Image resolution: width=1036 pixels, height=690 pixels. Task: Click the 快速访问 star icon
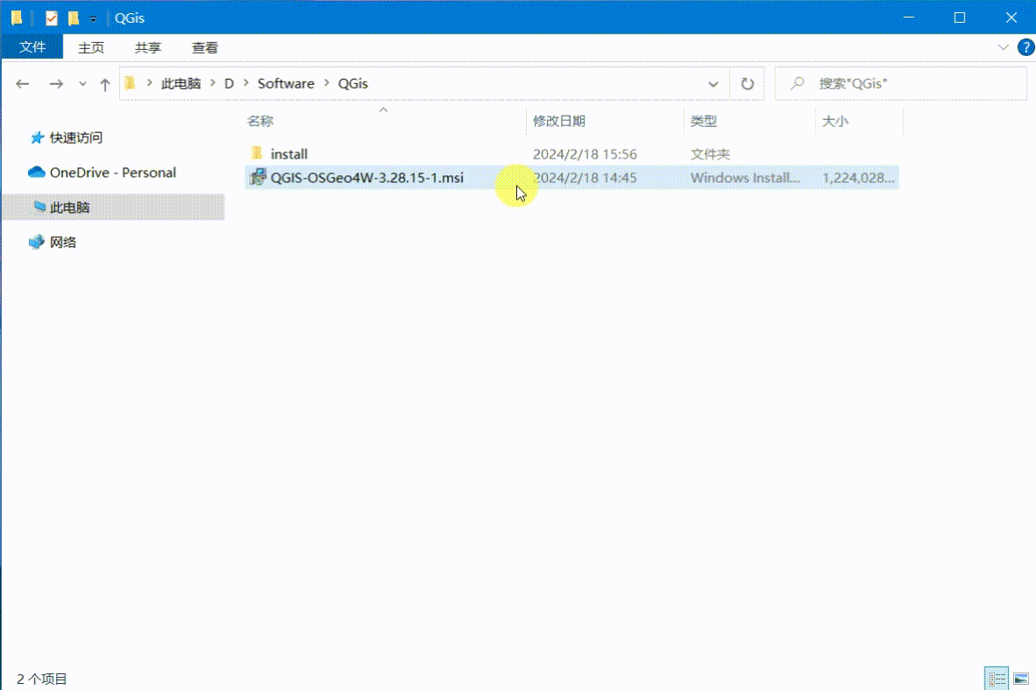pyautogui.click(x=37, y=137)
